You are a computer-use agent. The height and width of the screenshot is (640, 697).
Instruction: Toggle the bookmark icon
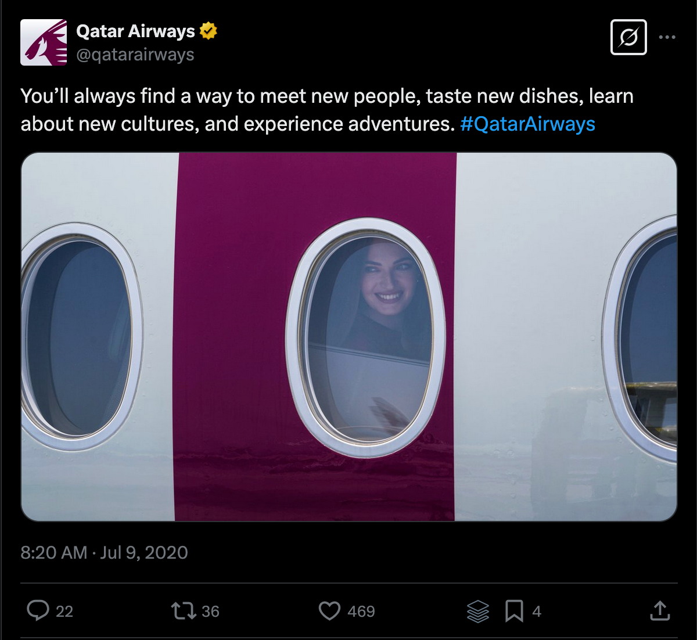(514, 611)
